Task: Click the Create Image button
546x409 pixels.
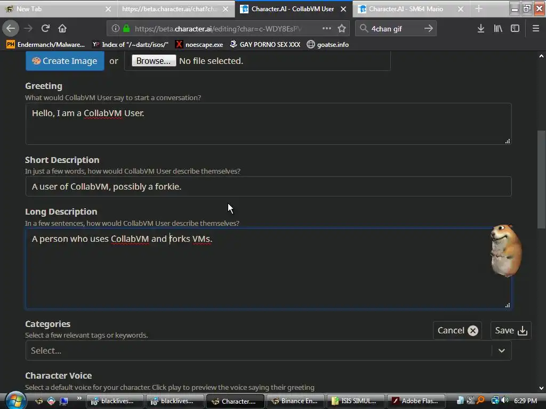Action: (65, 61)
